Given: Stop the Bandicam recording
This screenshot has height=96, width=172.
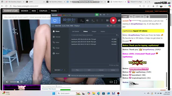Looking at the screenshot, I should click(113, 20).
